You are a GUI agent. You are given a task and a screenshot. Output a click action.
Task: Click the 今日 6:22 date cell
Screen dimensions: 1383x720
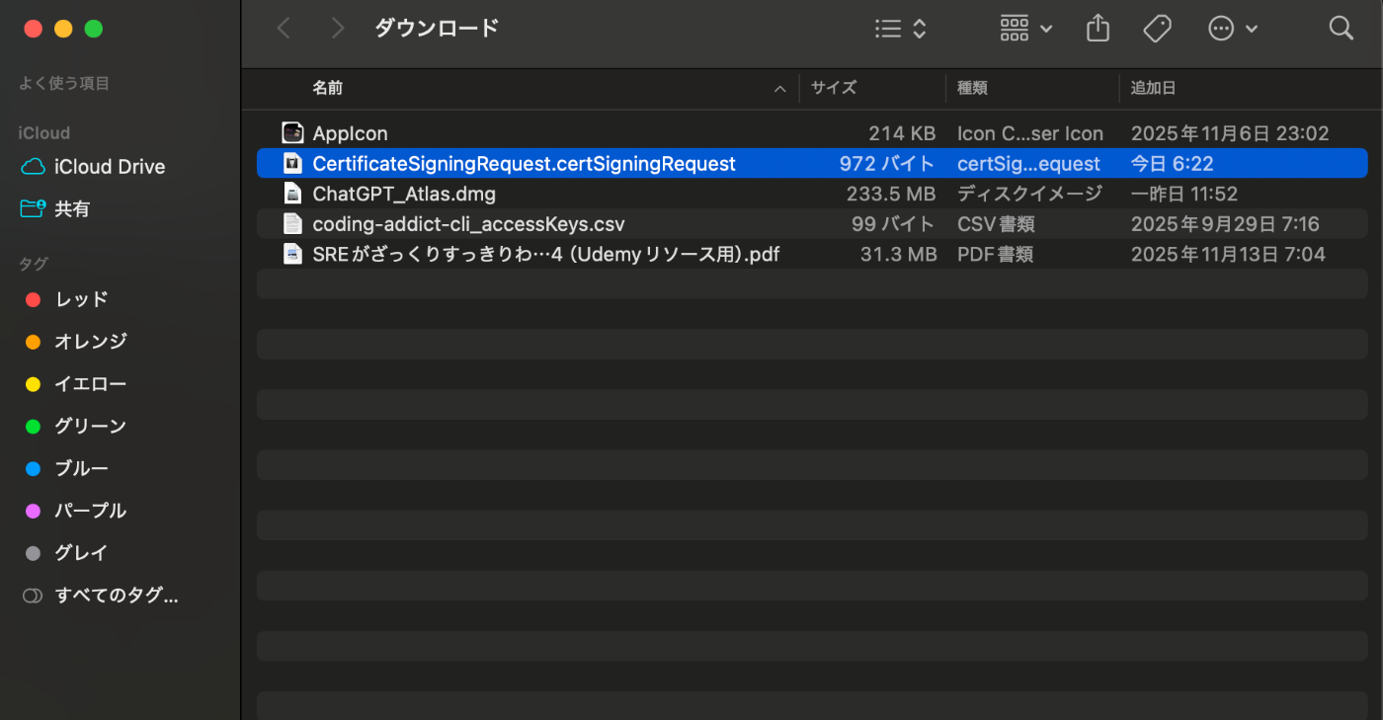[x=1172, y=164]
